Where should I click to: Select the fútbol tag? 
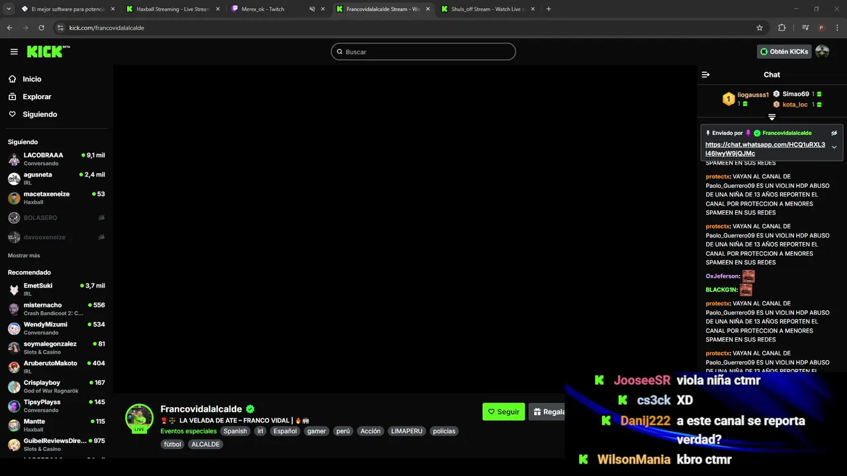point(172,444)
